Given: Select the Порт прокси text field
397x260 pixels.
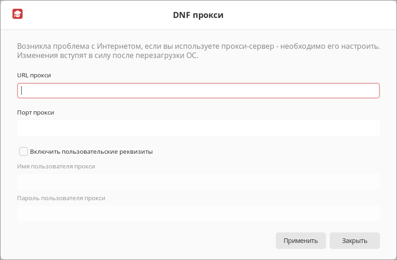Looking at the screenshot, I should (x=198, y=128).
